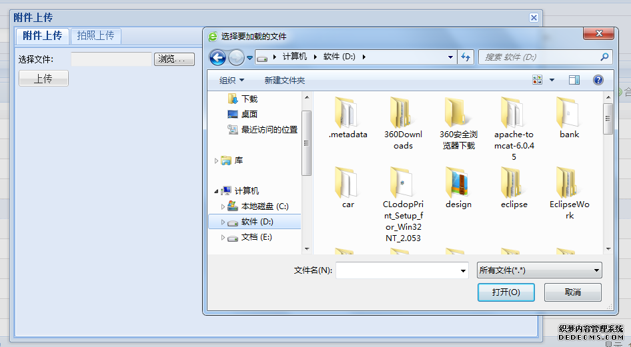Open the 组织 menu

coord(231,81)
